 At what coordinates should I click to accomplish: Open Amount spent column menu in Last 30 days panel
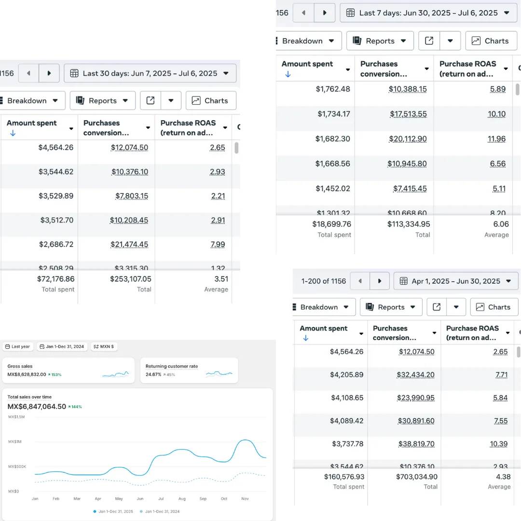(x=71, y=129)
